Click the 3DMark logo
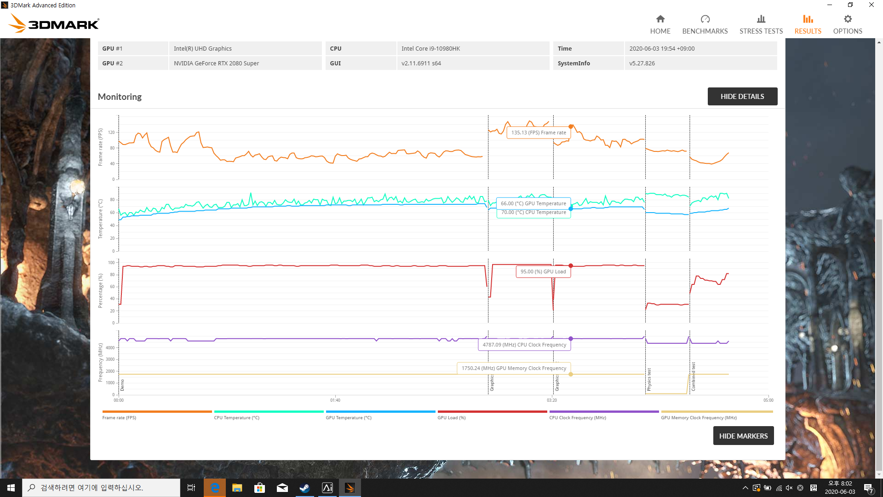The height and width of the screenshot is (497, 883). click(x=54, y=23)
